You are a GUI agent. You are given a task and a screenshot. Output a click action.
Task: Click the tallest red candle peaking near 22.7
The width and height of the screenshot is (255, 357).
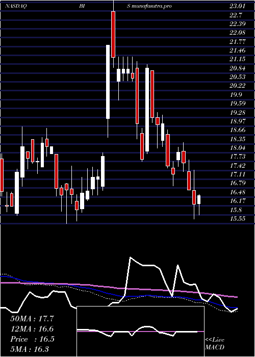[113, 34]
